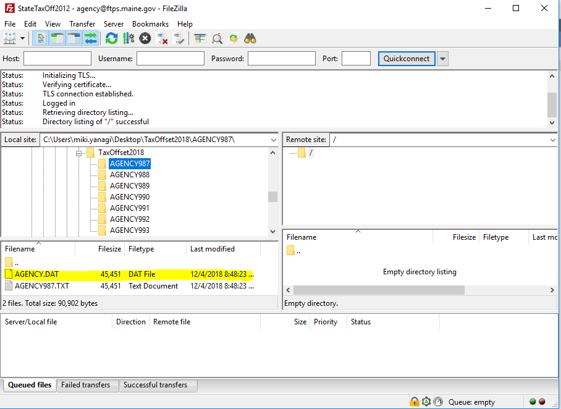Search for files with the binoculars icon
Screen dimensions: 561x409
[x=250, y=38]
